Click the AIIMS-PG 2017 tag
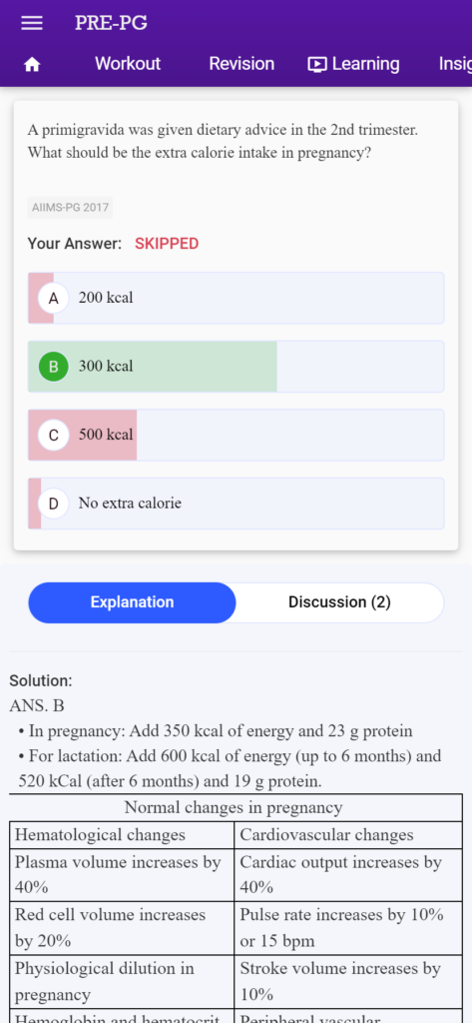Viewport: 472px width, 1023px height. click(x=71, y=208)
